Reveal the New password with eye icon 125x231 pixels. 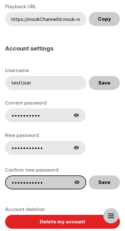click(x=76, y=148)
